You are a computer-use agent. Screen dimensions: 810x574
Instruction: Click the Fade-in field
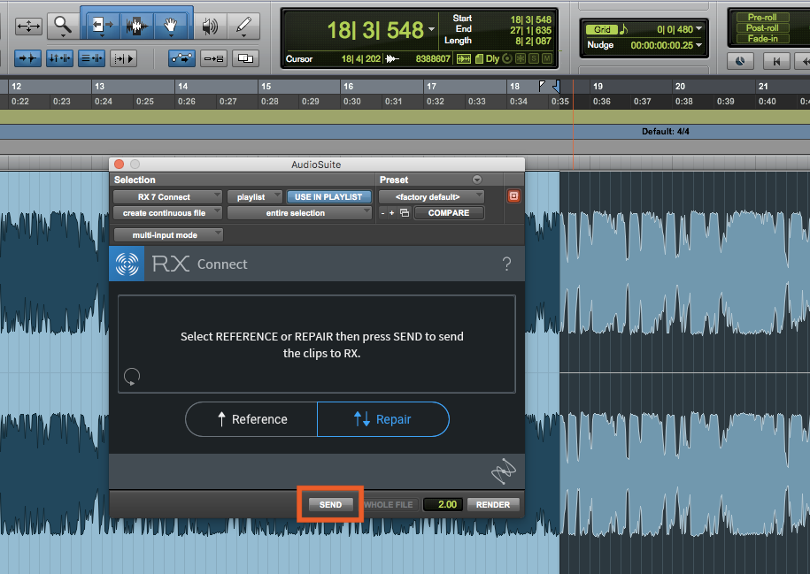tap(762, 39)
